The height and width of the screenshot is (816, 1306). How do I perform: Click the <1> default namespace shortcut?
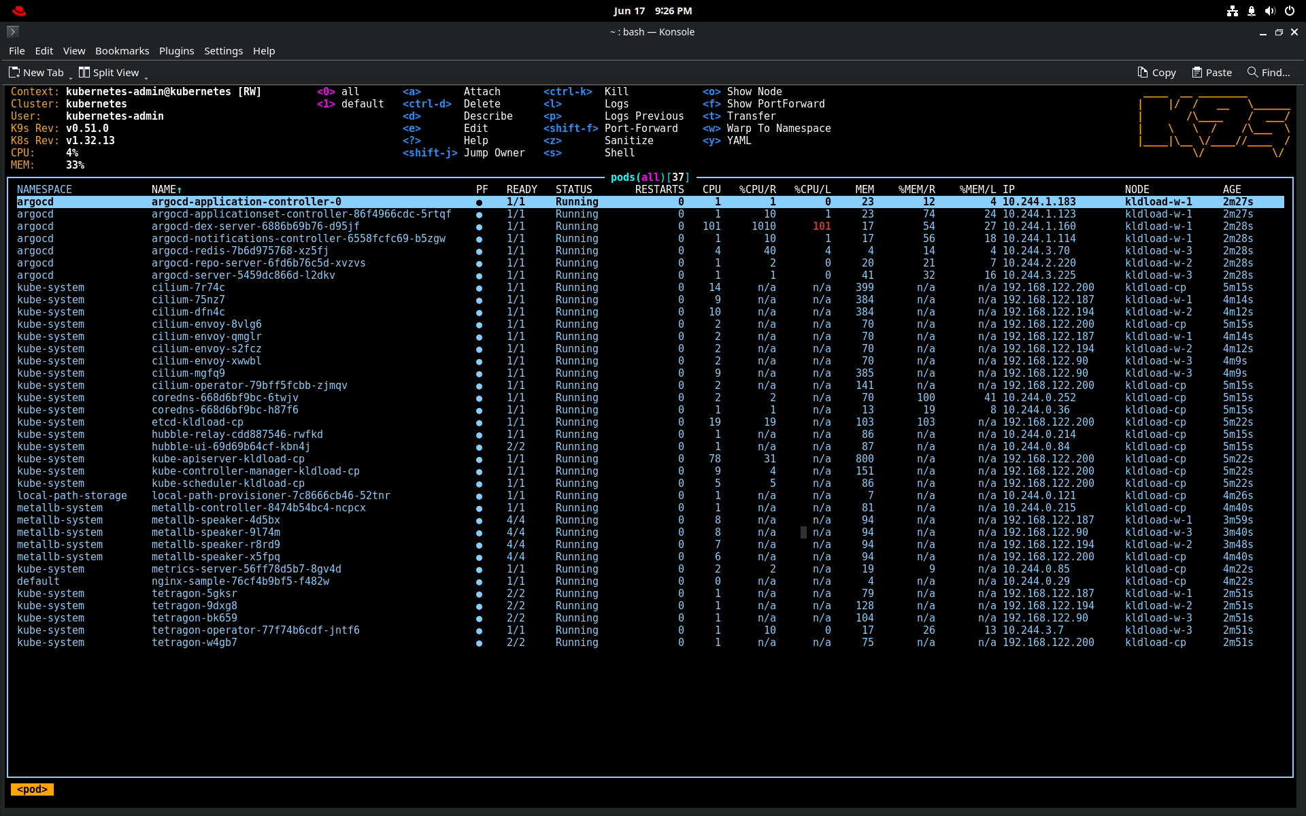350,104
